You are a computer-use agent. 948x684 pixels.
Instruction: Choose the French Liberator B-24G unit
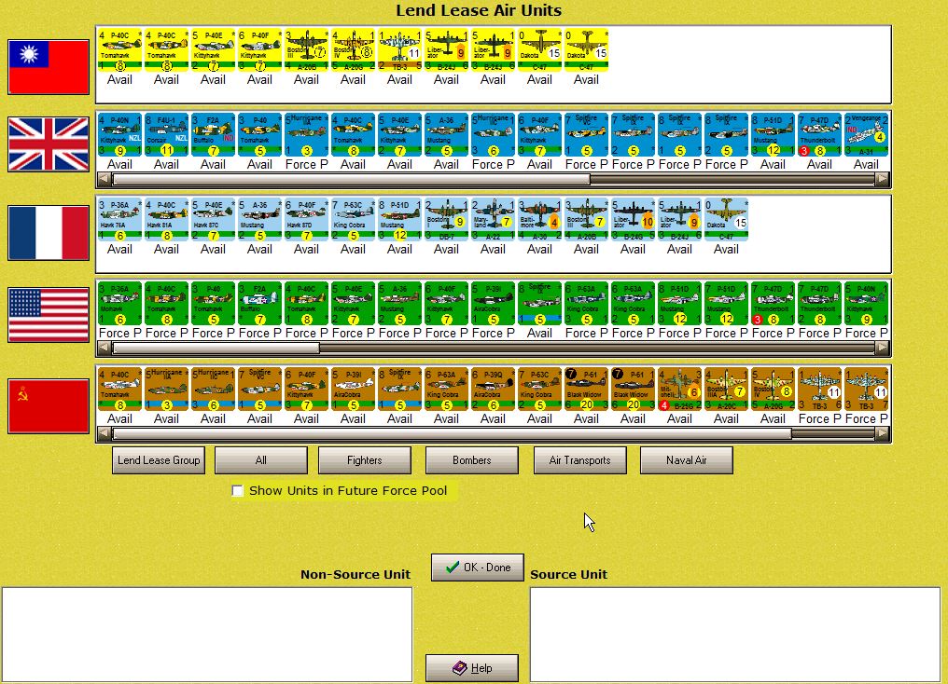(x=633, y=220)
